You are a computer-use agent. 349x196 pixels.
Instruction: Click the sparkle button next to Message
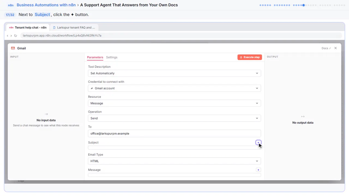coord(258,170)
